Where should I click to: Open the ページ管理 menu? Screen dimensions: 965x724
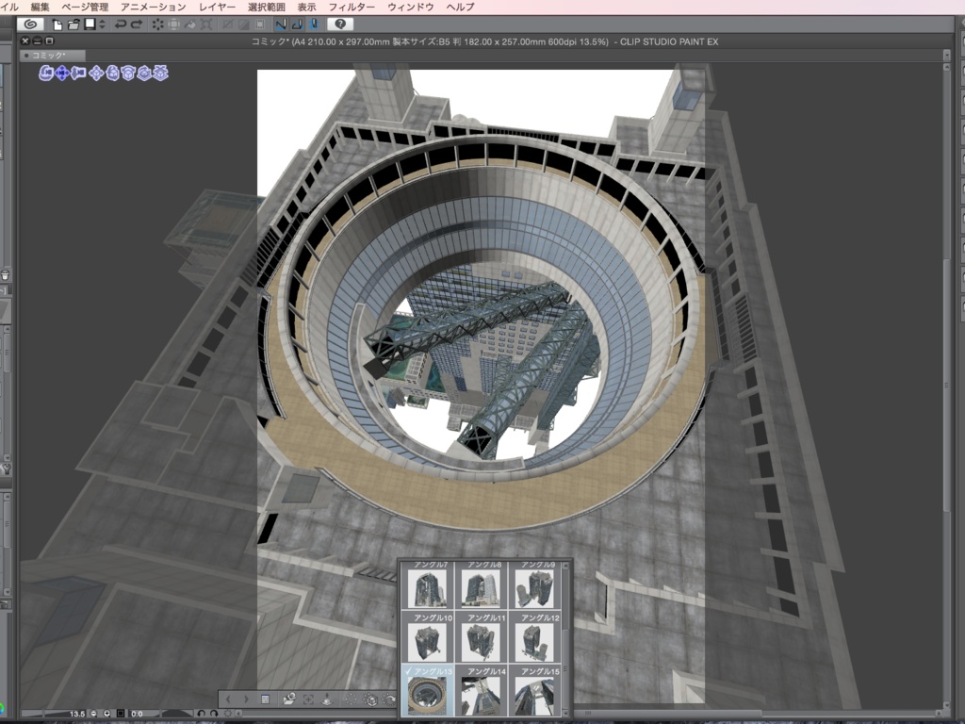pyautogui.click(x=85, y=7)
